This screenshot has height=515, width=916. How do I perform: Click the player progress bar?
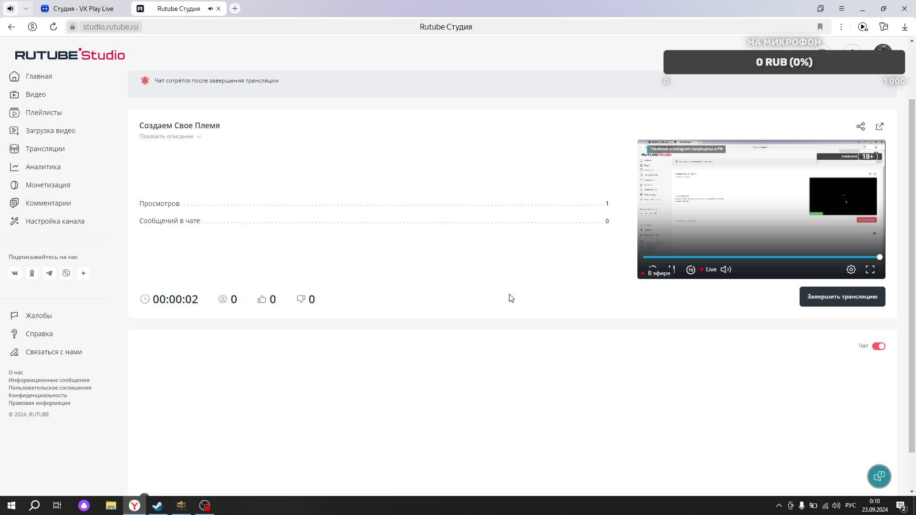click(x=761, y=257)
